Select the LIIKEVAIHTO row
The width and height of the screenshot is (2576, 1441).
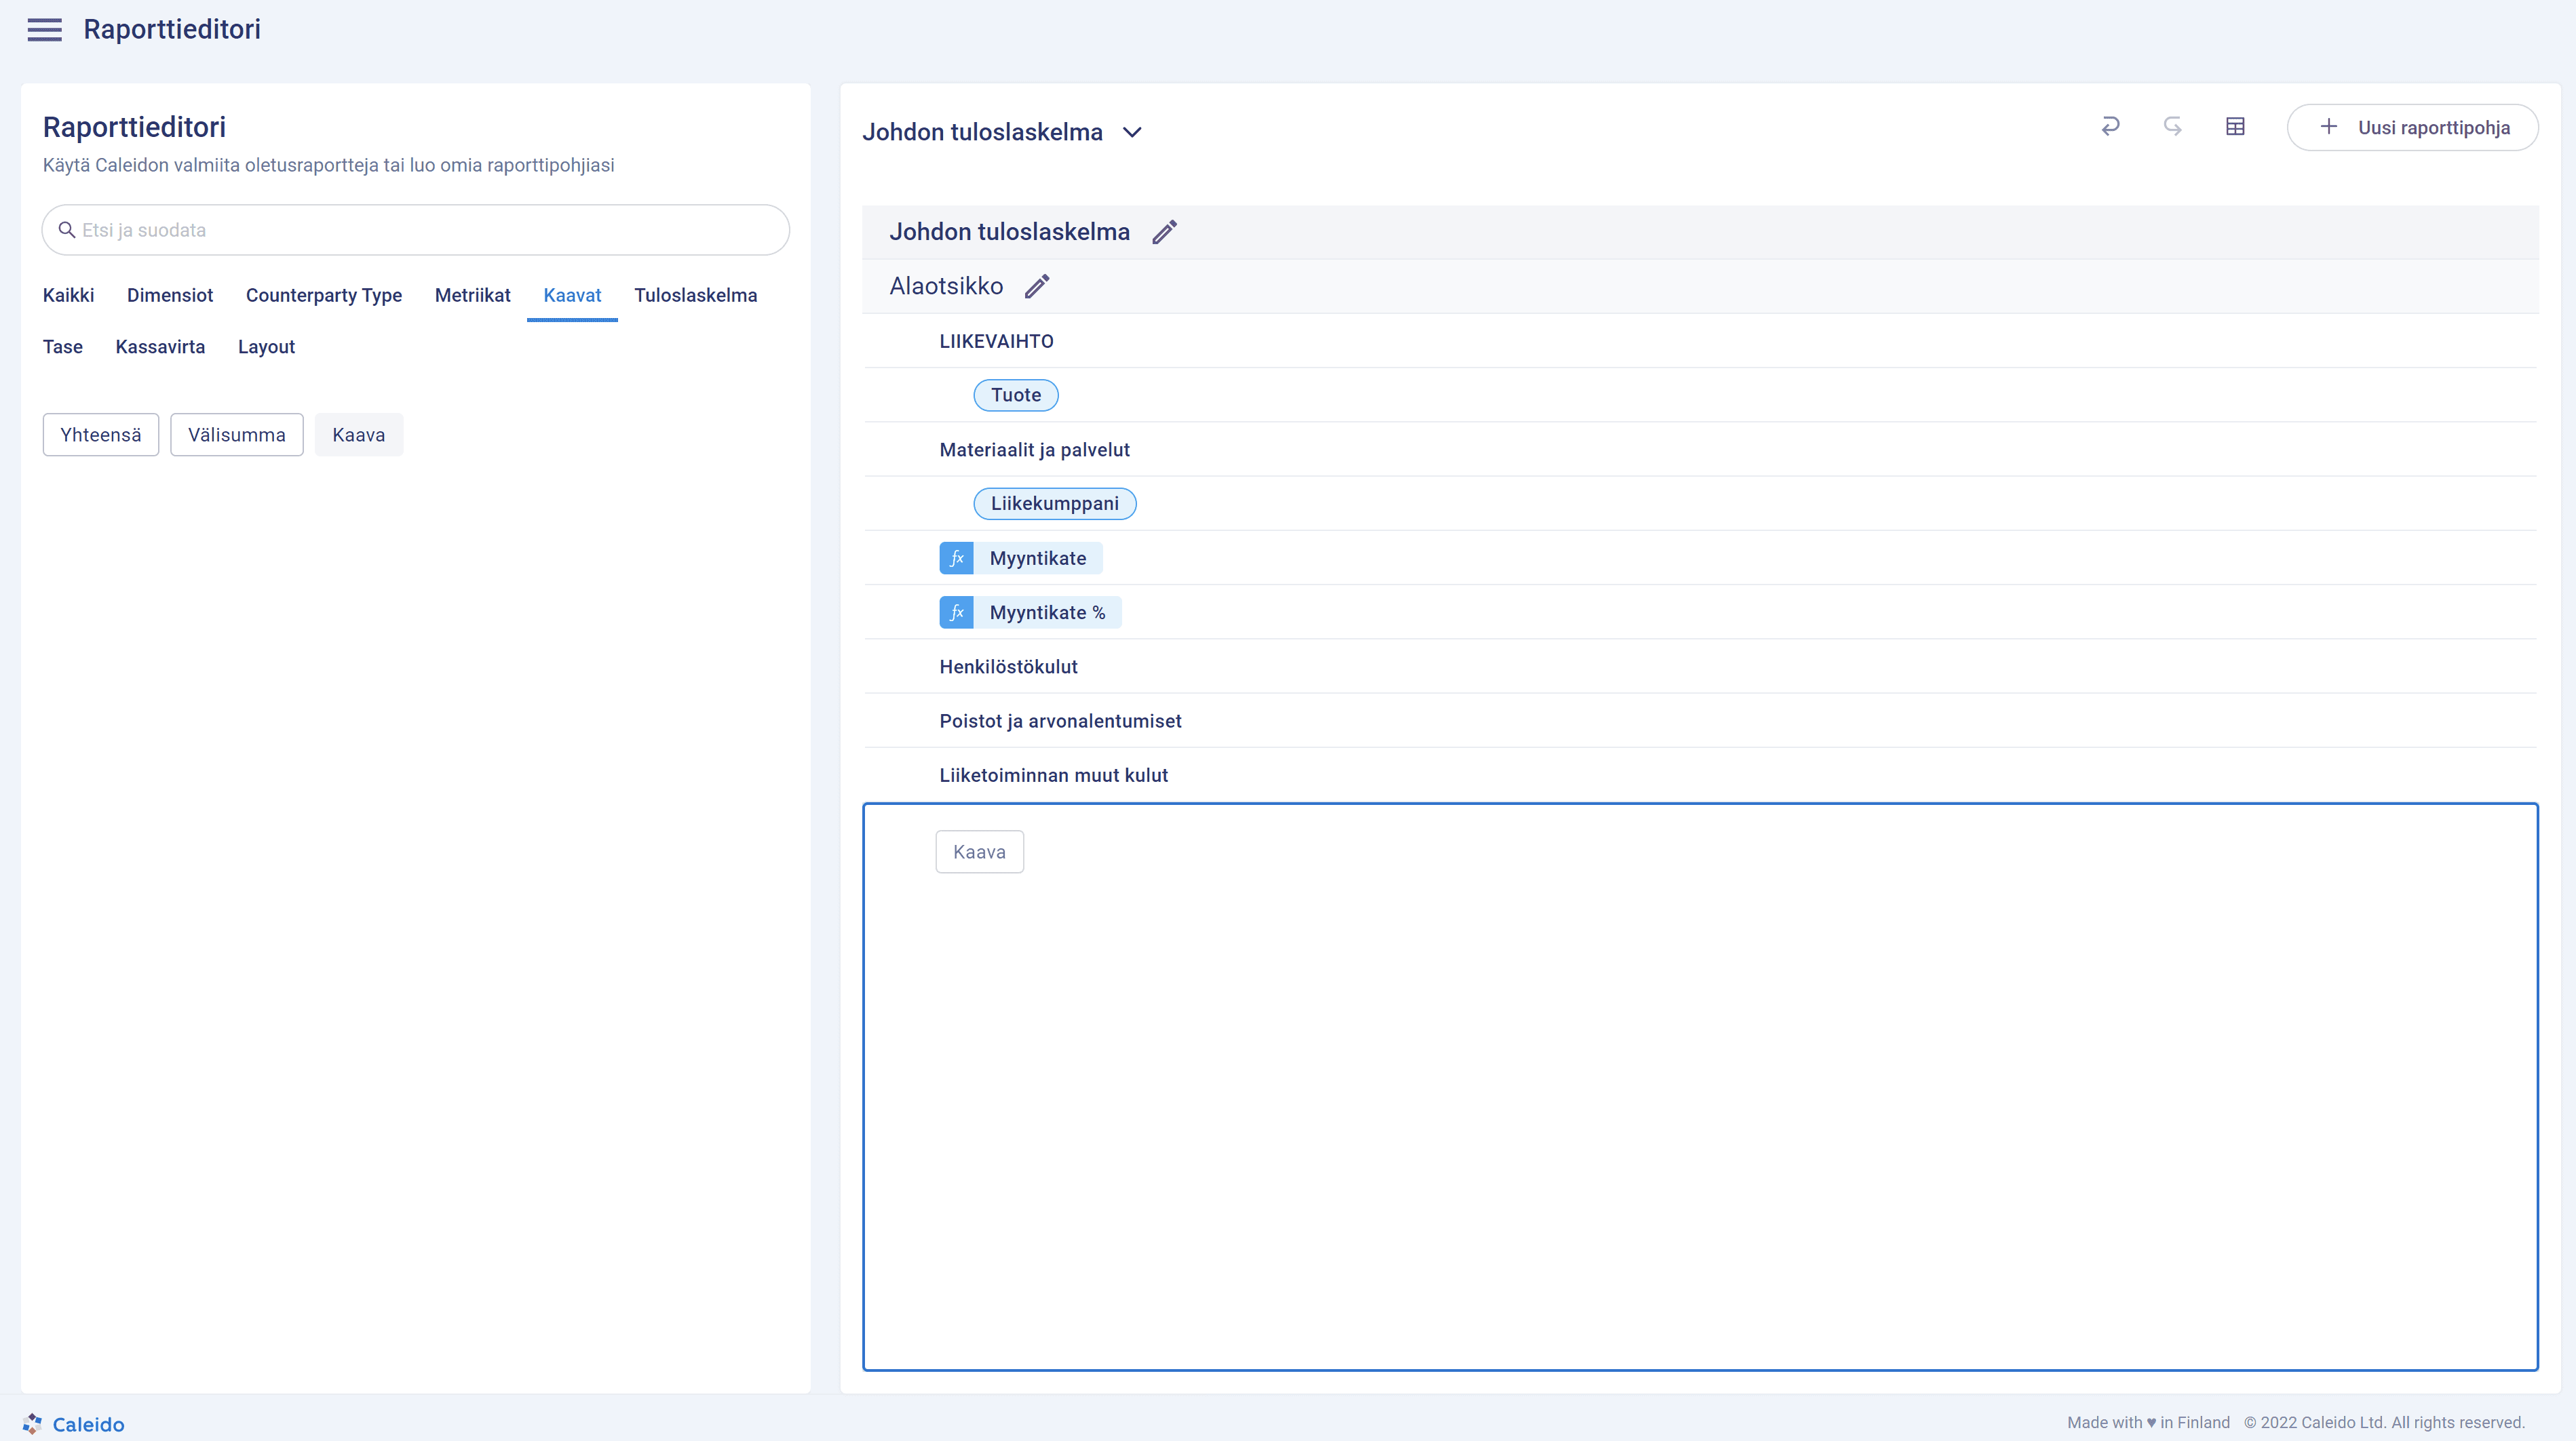(x=1700, y=342)
